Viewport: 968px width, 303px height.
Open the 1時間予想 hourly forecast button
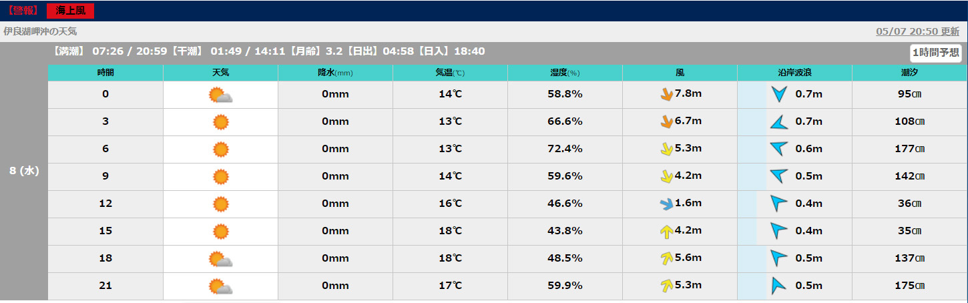tap(936, 53)
